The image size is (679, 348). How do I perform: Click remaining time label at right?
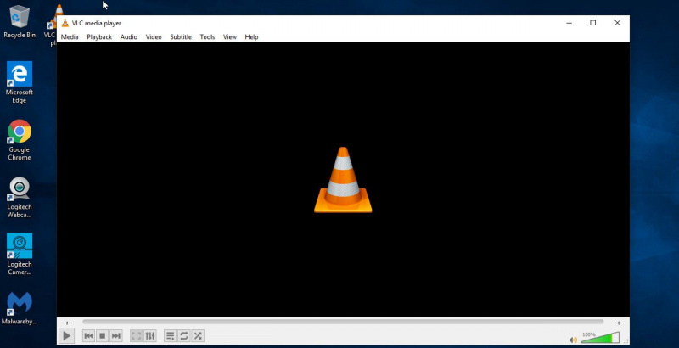(x=620, y=323)
